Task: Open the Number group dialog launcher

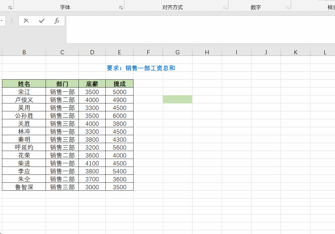Action: (288, 8)
